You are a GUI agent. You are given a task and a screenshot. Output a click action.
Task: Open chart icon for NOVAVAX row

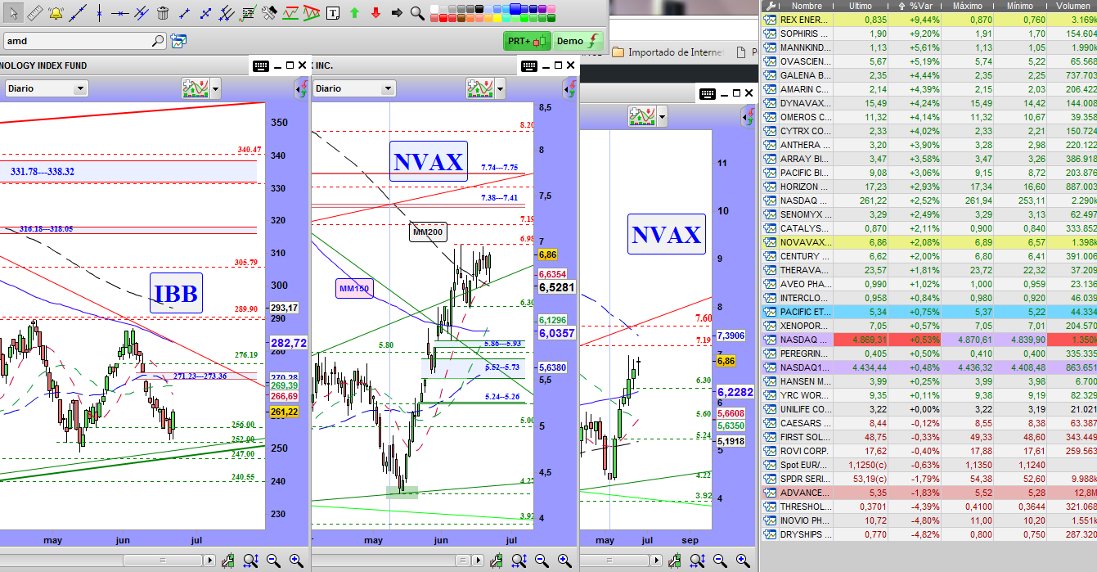(769, 242)
